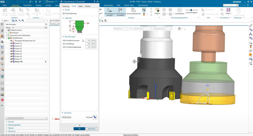This screenshot has width=253, height=136.
Task: Click the globe icon in left sidebar
Action: (x=2, y=76)
